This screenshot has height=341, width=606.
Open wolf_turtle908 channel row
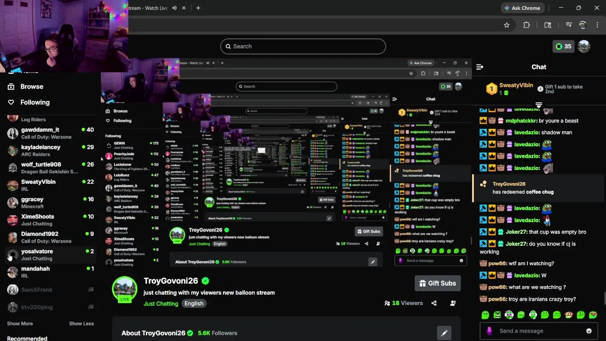50,168
